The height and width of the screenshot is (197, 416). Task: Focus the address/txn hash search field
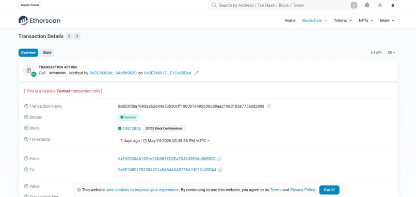[283, 5]
